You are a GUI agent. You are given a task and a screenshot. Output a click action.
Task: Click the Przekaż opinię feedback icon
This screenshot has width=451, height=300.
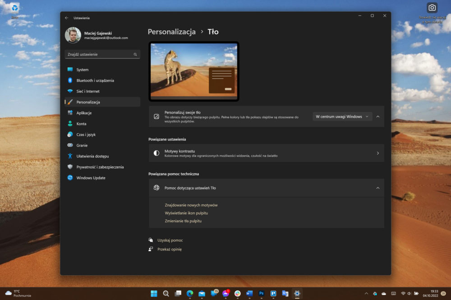point(151,249)
